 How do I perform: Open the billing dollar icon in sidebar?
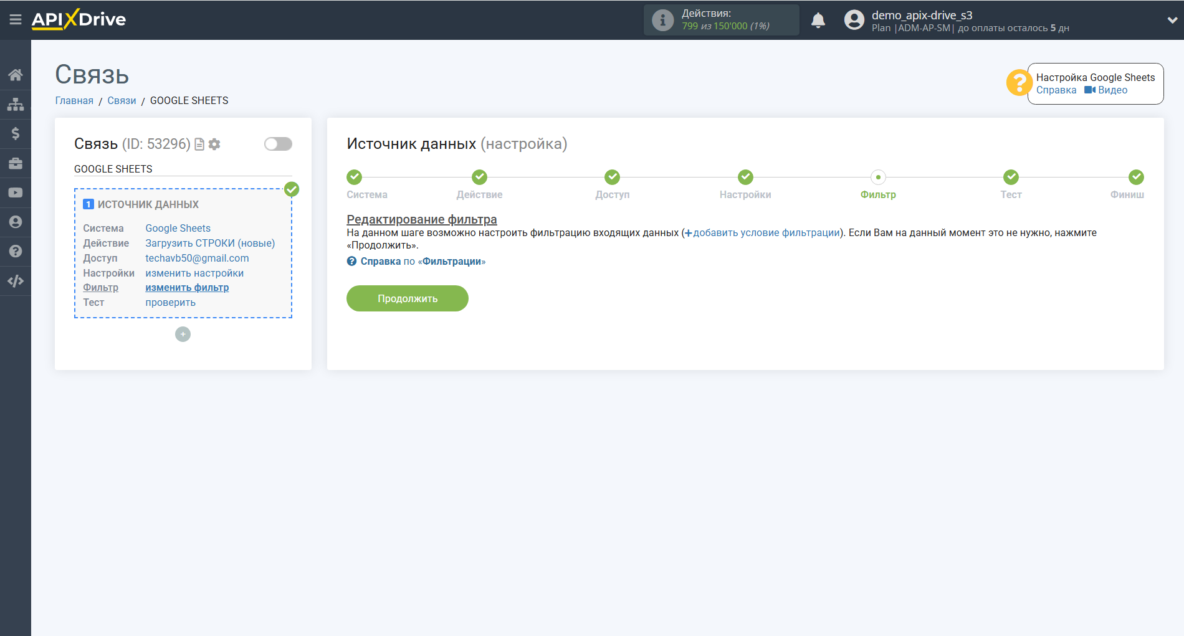(15, 133)
